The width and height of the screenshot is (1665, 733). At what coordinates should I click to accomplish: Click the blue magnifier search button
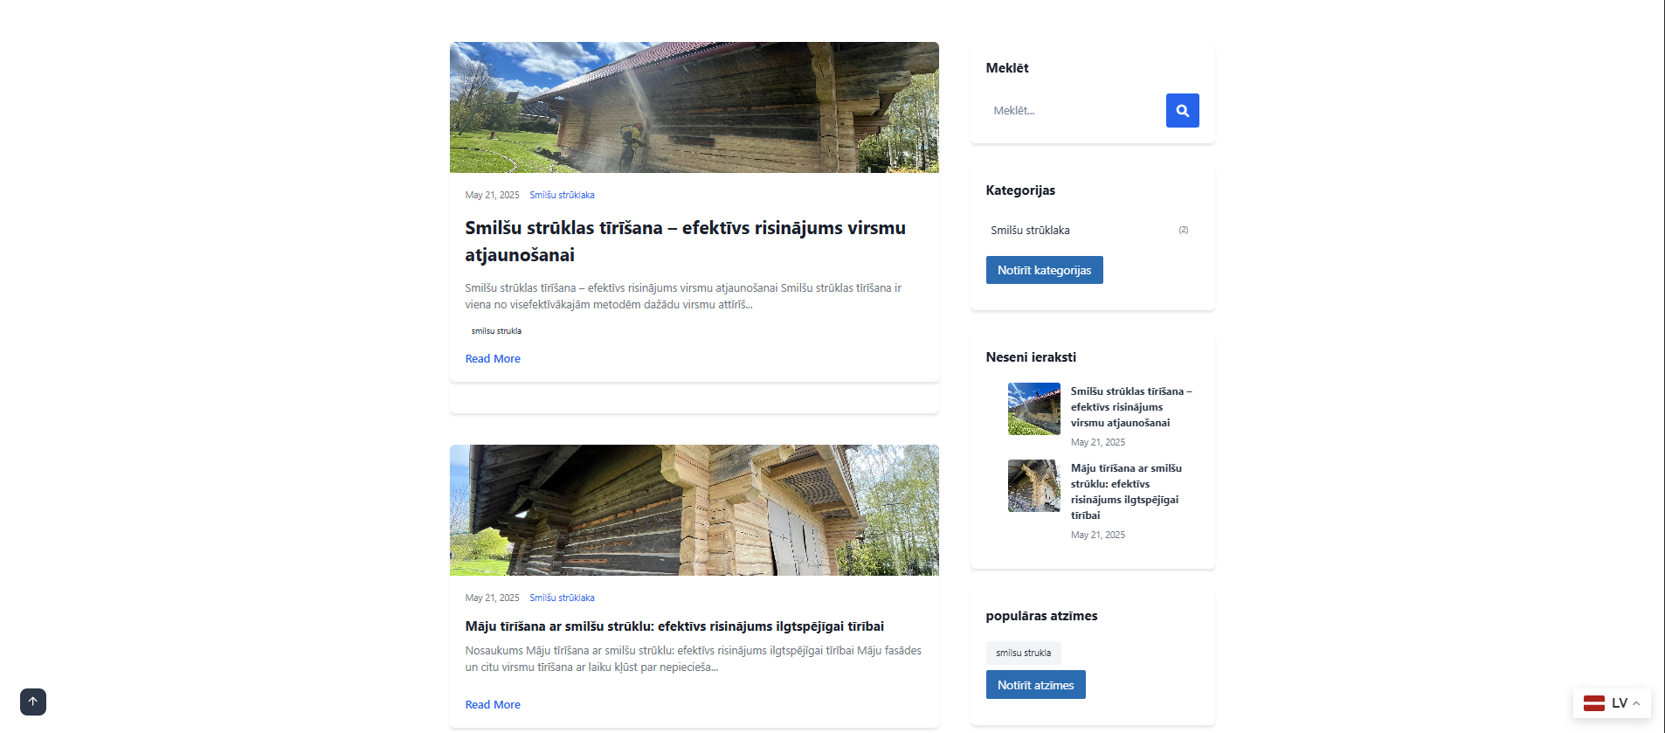coord(1182,111)
